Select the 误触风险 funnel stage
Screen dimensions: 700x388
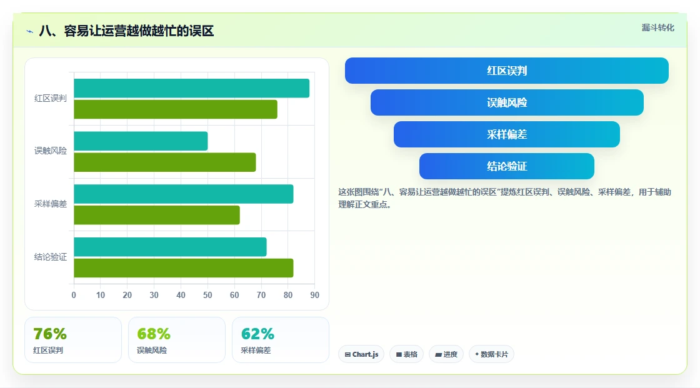coord(507,102)
